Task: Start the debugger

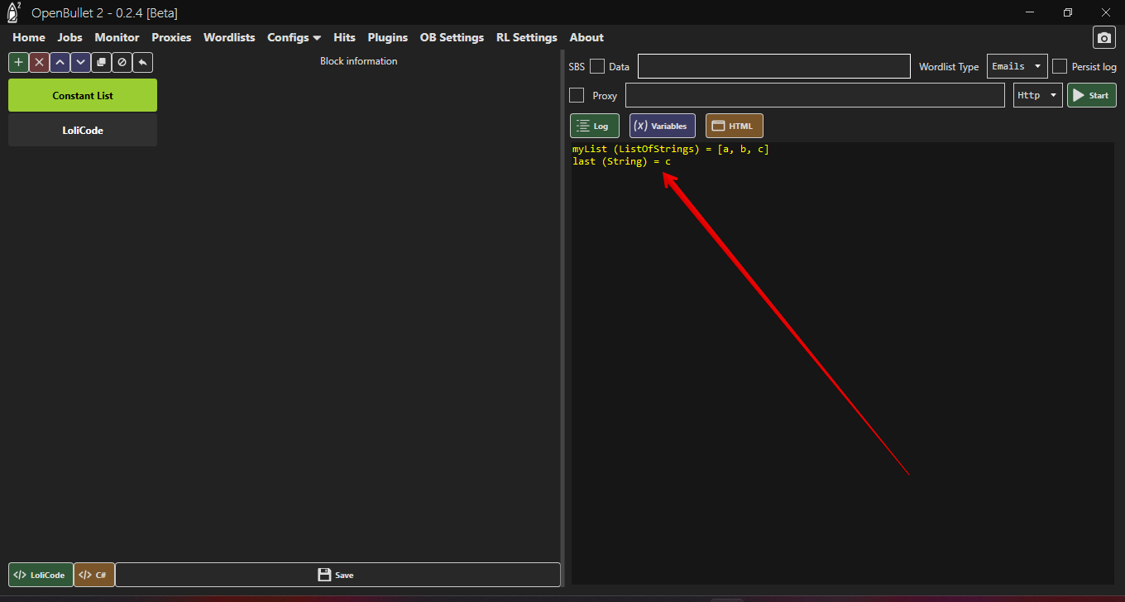Action: coord(1091,95)
